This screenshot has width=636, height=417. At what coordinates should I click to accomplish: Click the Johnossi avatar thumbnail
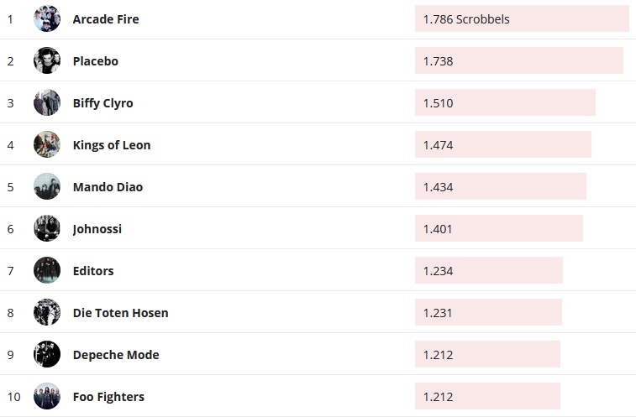pos(47,228)
